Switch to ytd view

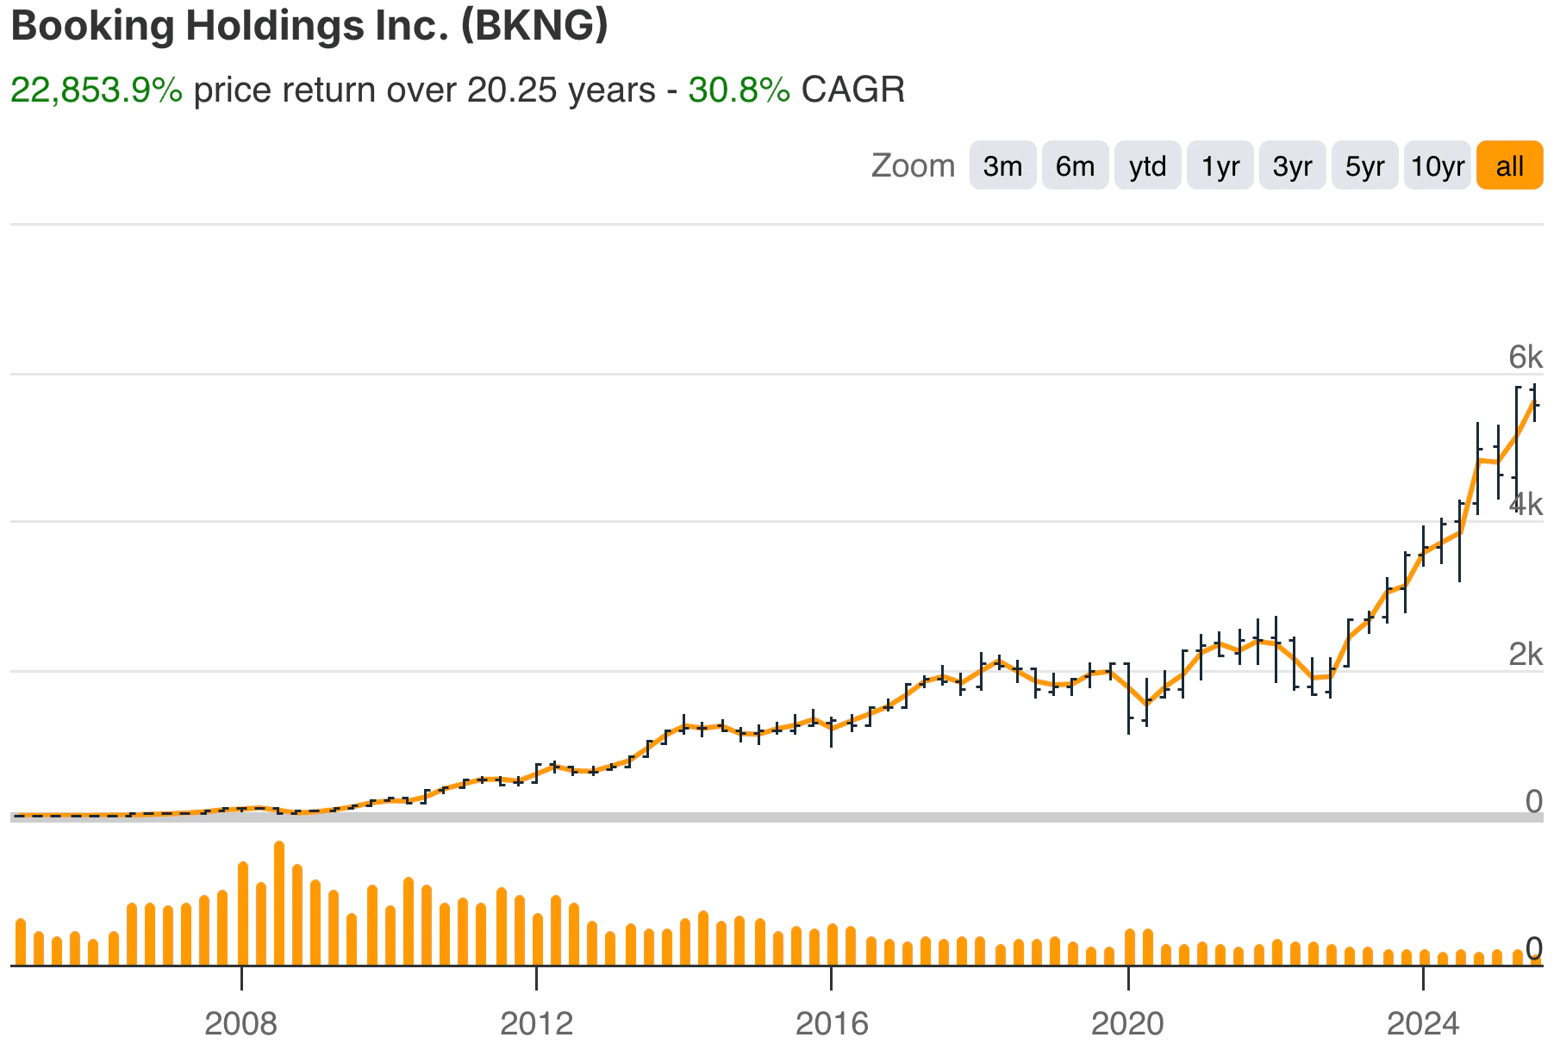(x=1147, y=165)
